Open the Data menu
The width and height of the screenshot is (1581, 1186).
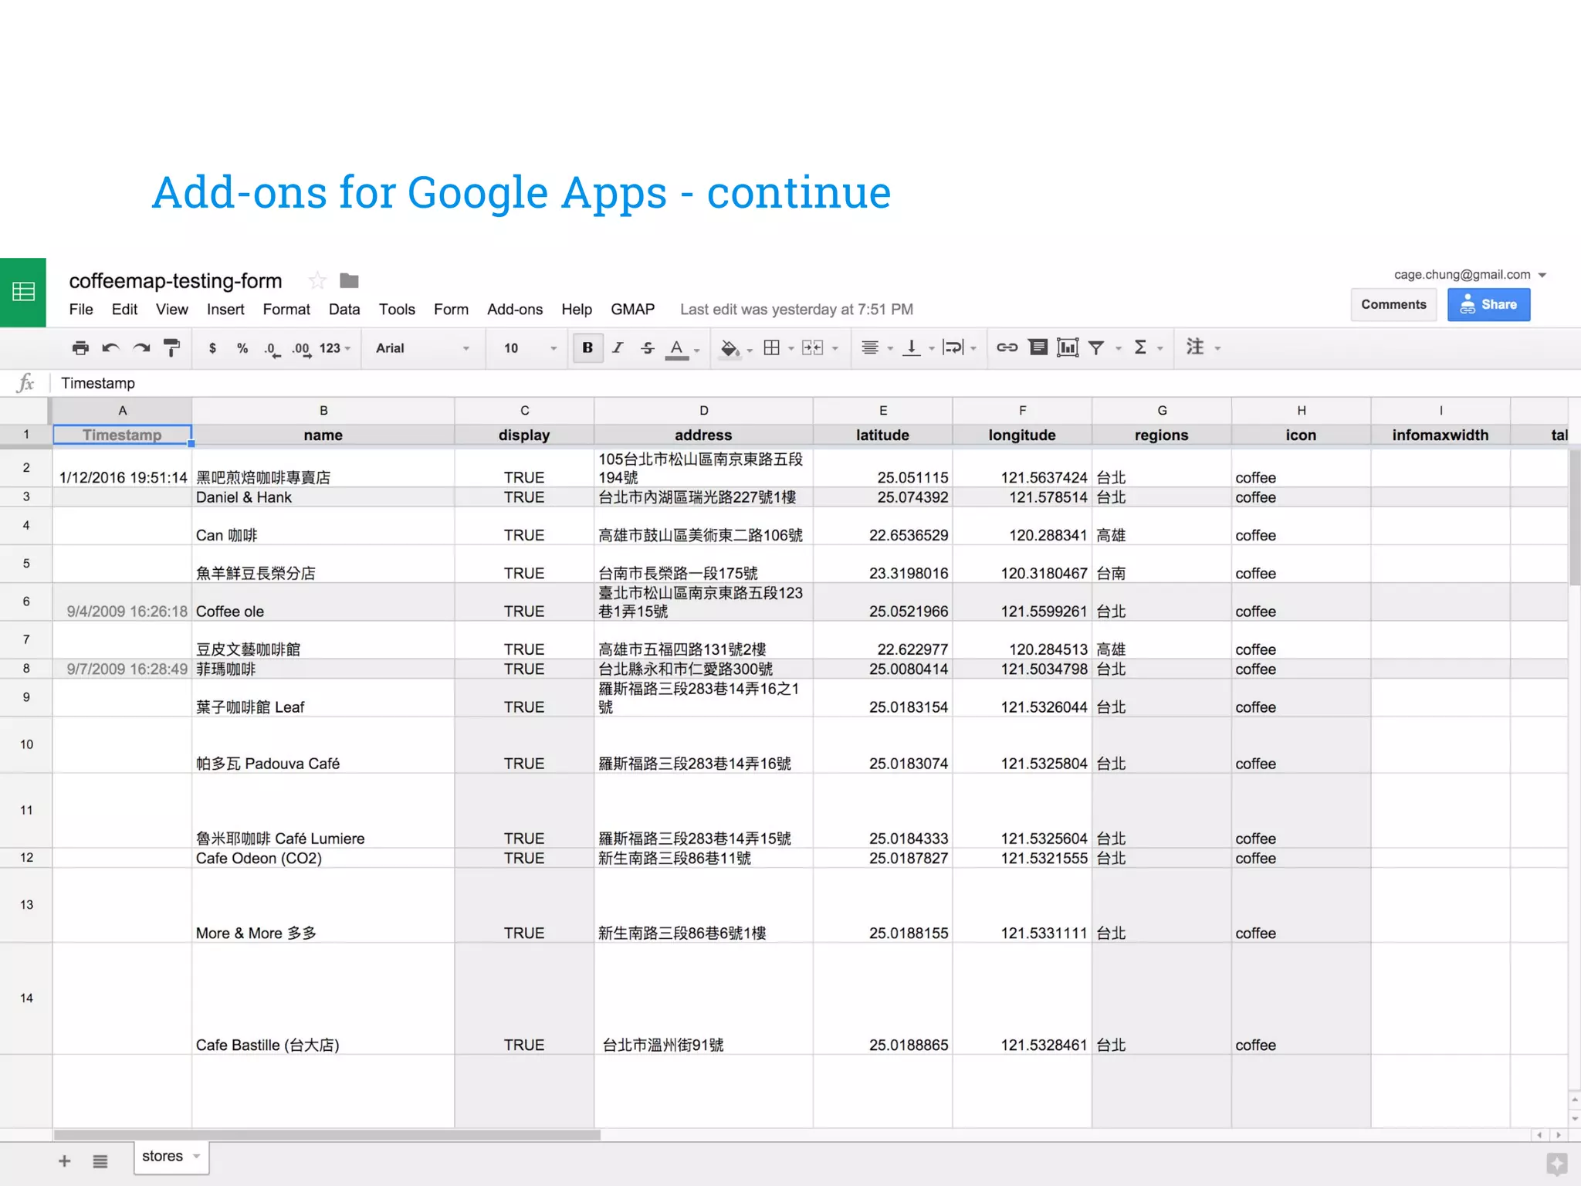pyautogui.click(x=344, y=309)
